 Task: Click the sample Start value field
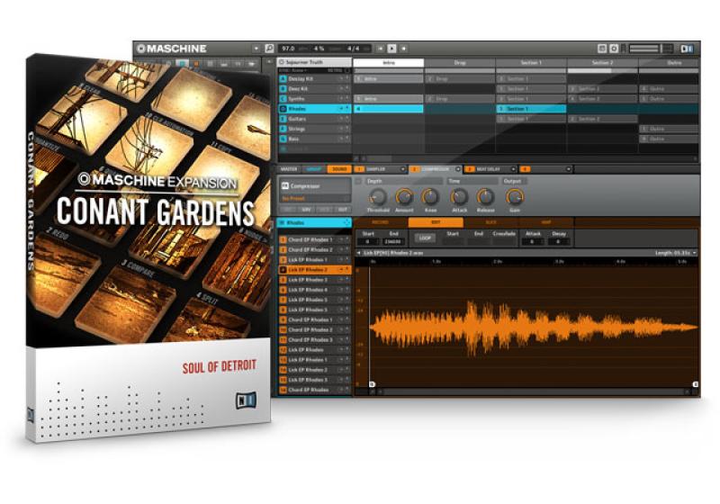[367, 241]
